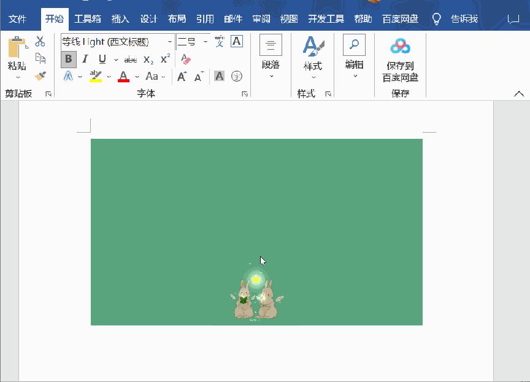Open the font color swatch
The image size is (530, 382).
click(123, 76)
